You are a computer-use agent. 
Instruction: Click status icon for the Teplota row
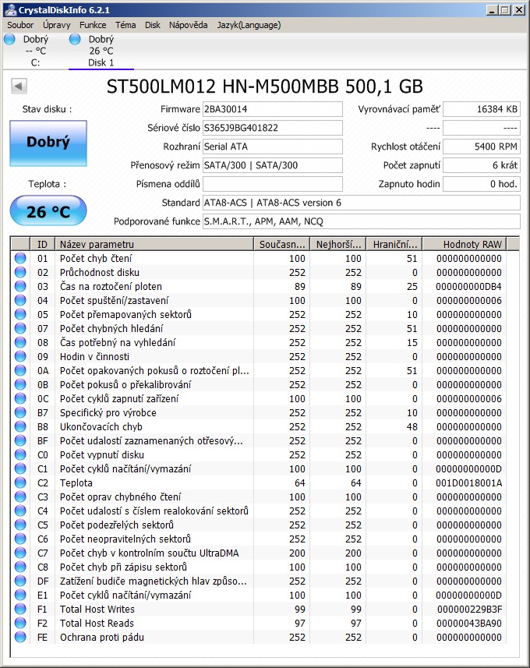click(x=20, y=482)
